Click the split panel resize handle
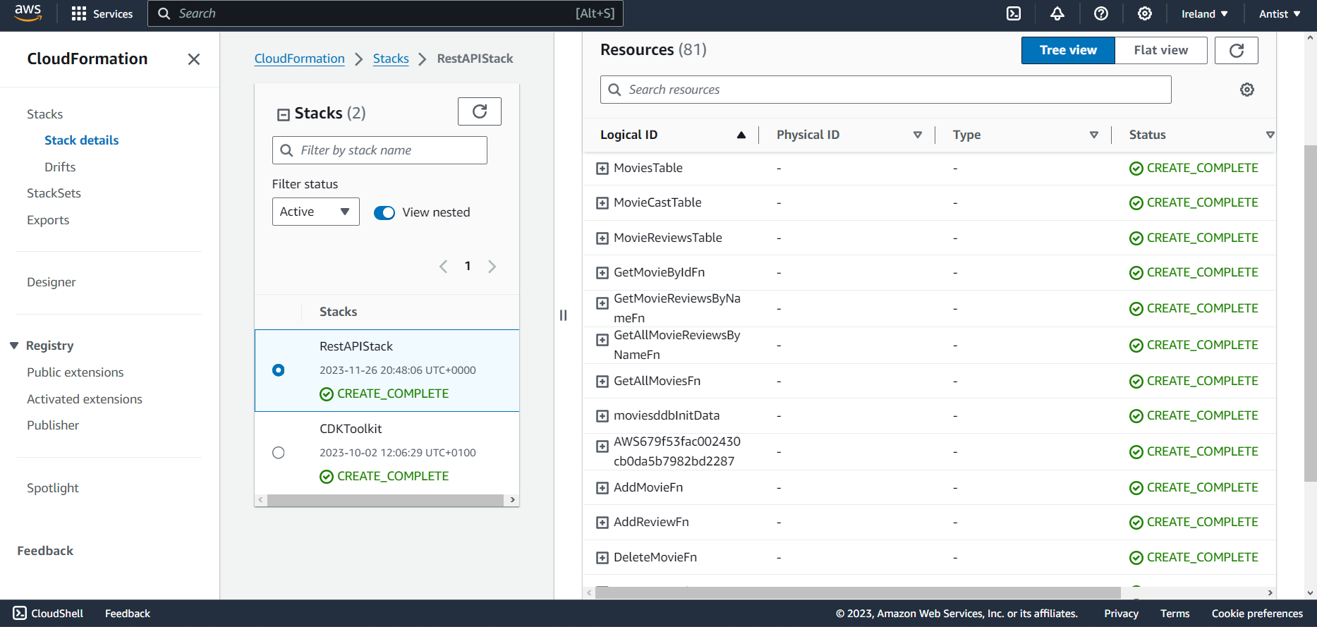Image resolution: width=1317 pixels, height=627 pixels. [x=563, y=315]
